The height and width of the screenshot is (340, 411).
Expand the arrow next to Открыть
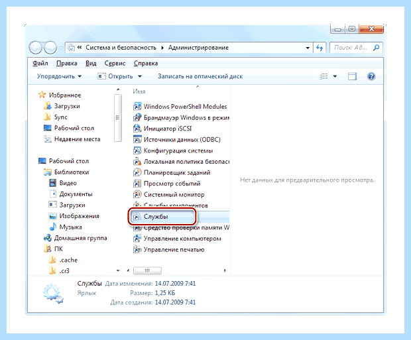point(140,76)
